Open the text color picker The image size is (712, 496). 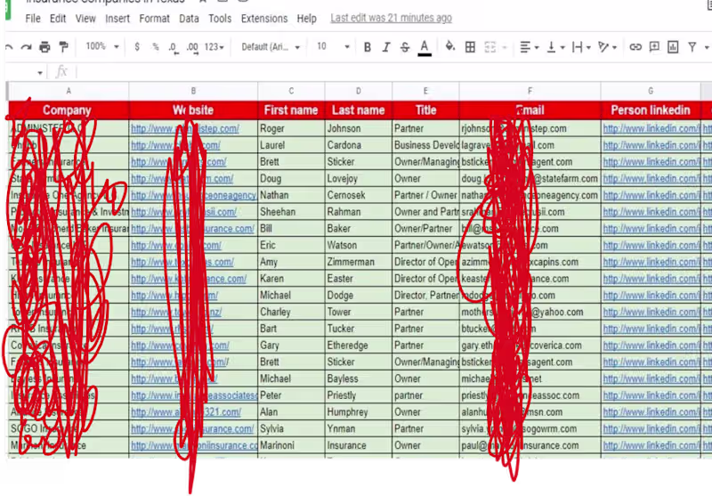coord(425,47)
